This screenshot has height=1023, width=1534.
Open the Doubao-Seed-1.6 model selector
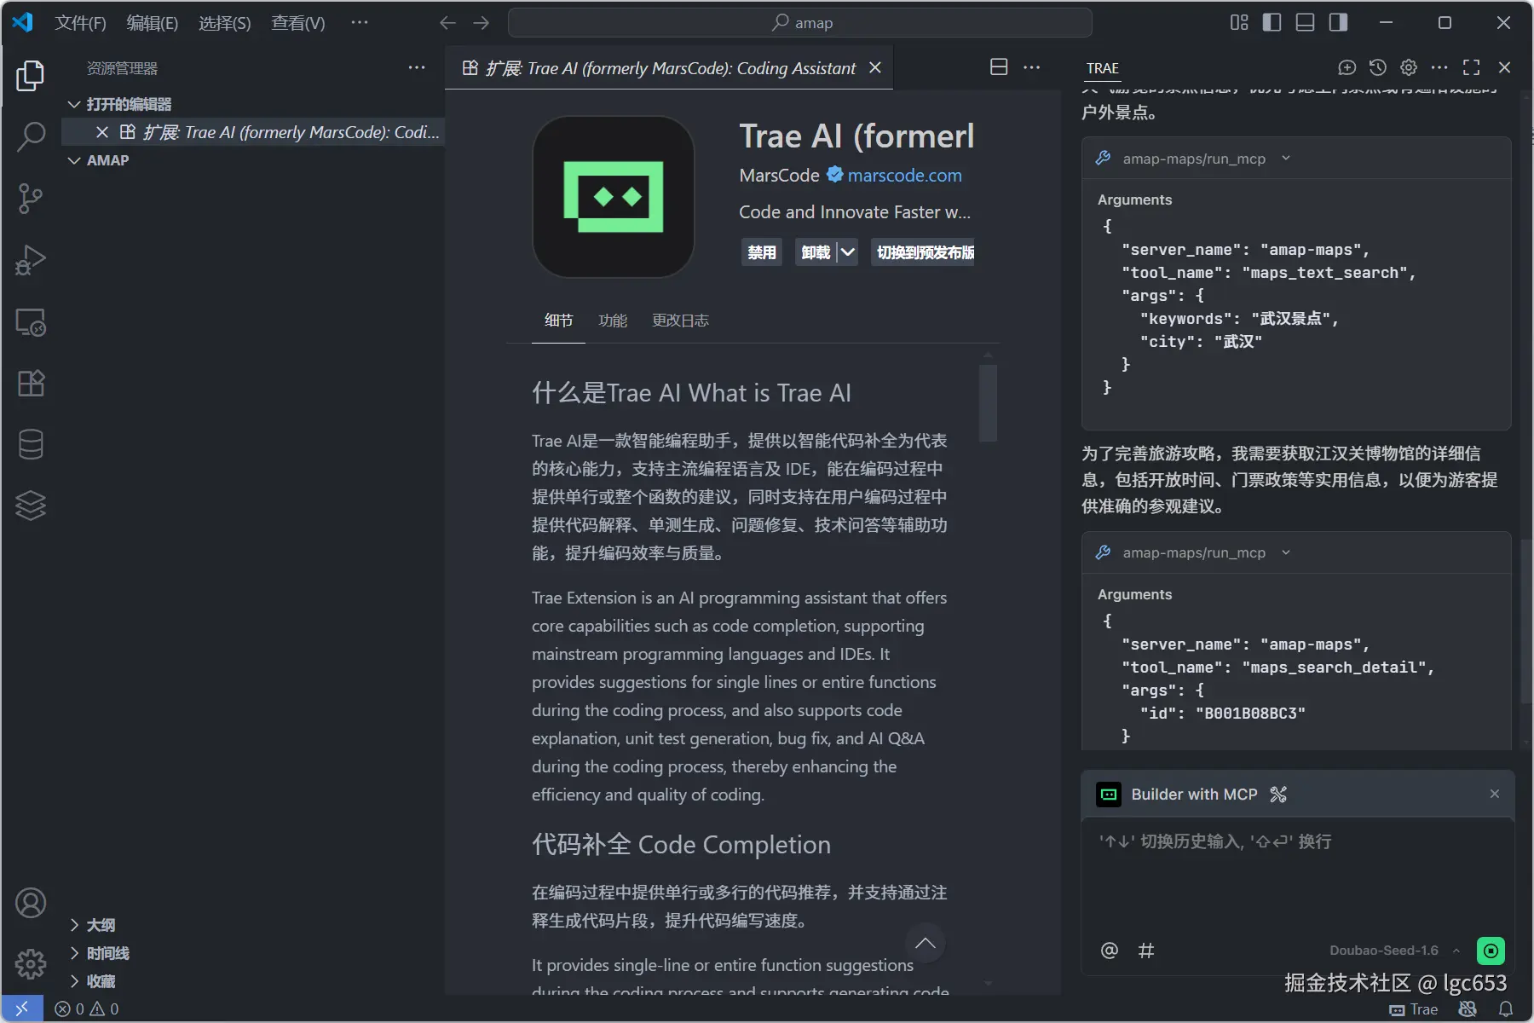point(1394,951)
